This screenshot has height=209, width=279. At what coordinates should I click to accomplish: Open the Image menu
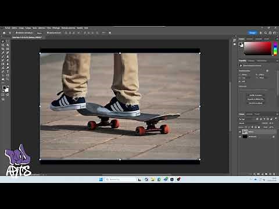coord(21,28)
